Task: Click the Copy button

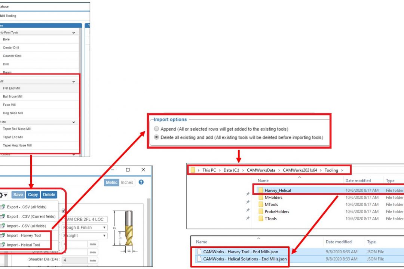Action: [33, 195]
